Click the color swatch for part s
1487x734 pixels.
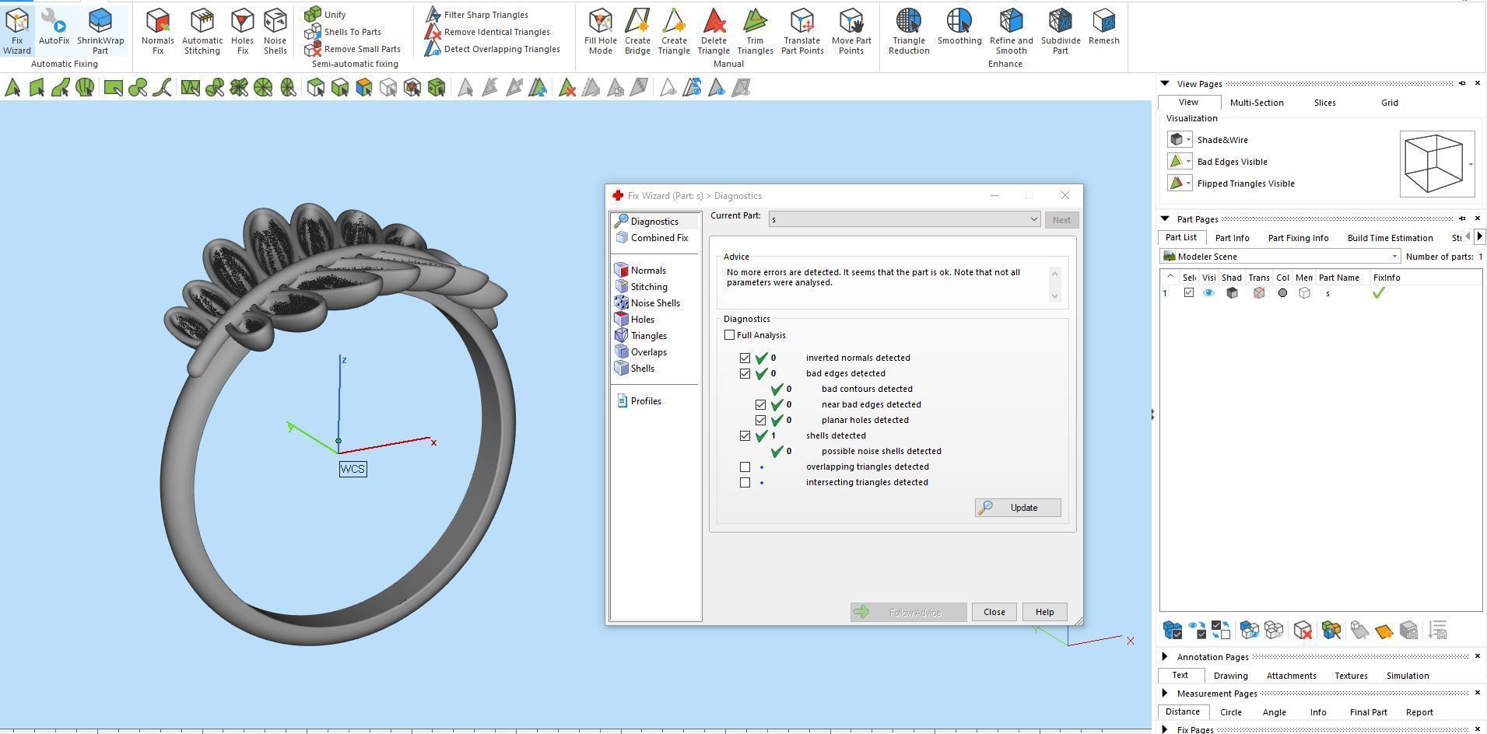[x=1282, y=293]
